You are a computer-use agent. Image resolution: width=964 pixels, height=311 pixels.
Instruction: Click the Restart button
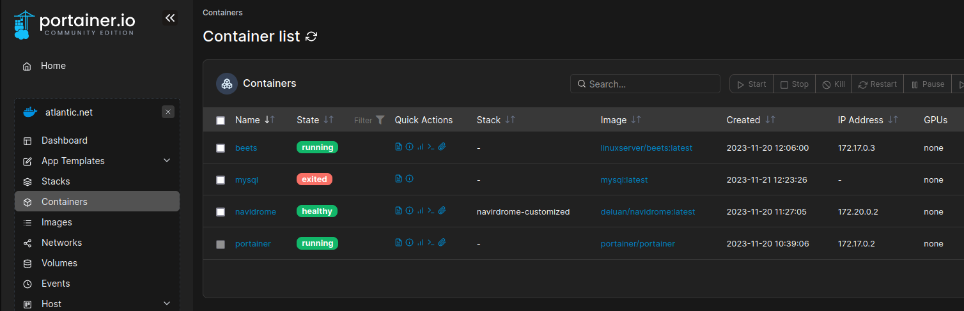tap(877, 84)
